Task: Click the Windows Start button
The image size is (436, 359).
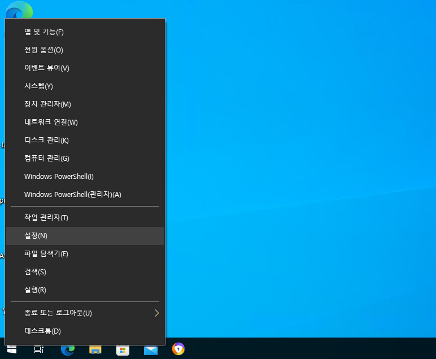Action: click(11, 349)
